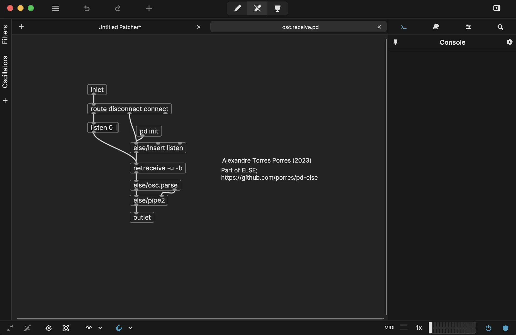
Task: Open the console sidebar tab icon
Action: tap(404, 27)
